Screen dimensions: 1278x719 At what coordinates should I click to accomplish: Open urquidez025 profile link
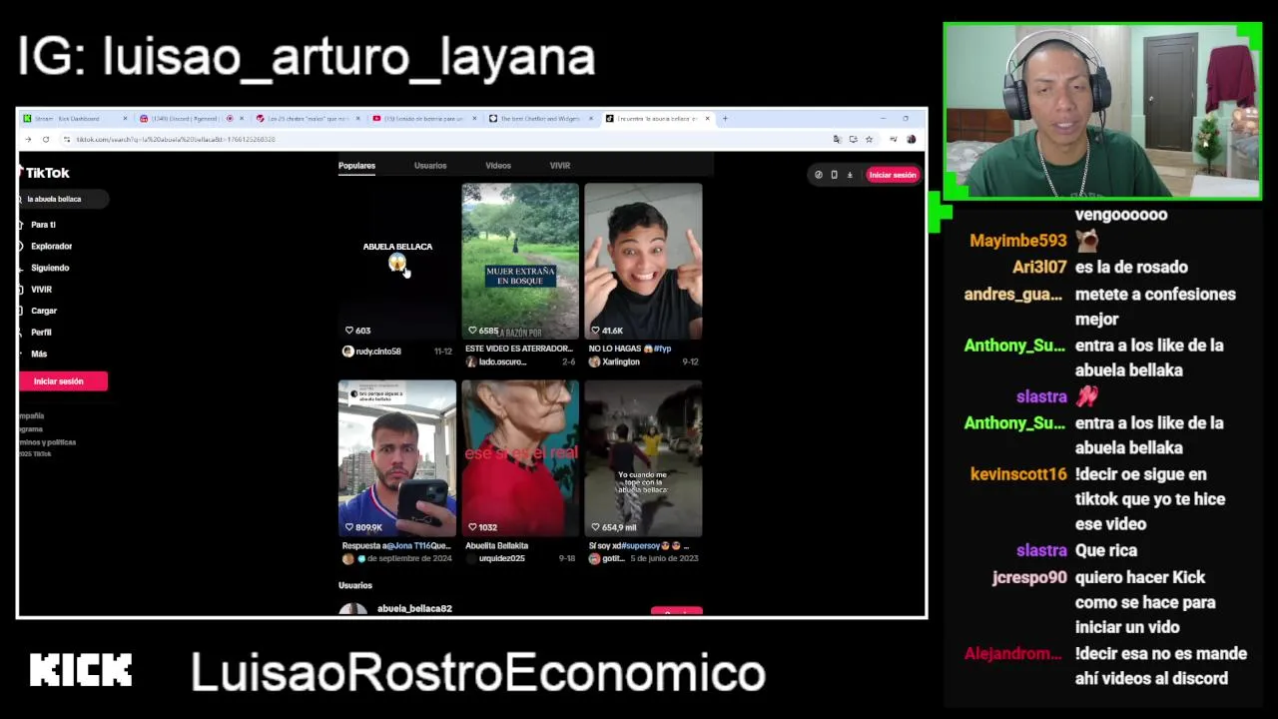click(501, 558)
